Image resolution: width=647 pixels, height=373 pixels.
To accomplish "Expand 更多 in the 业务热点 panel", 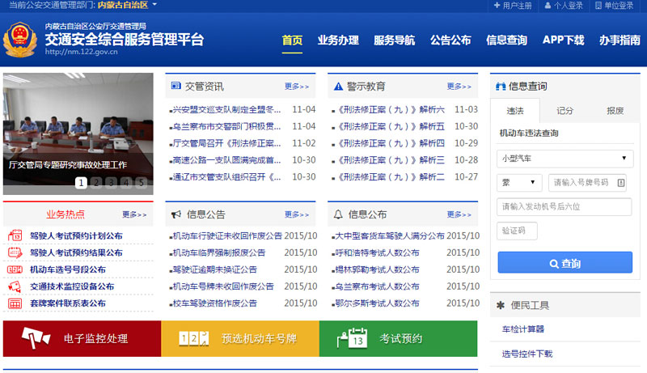I will pos(134,214).
